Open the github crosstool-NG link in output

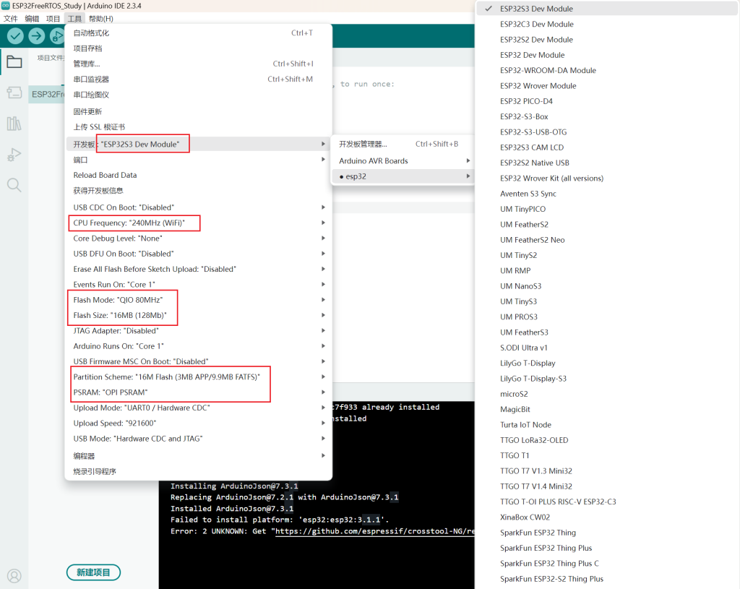click(374, 531)
